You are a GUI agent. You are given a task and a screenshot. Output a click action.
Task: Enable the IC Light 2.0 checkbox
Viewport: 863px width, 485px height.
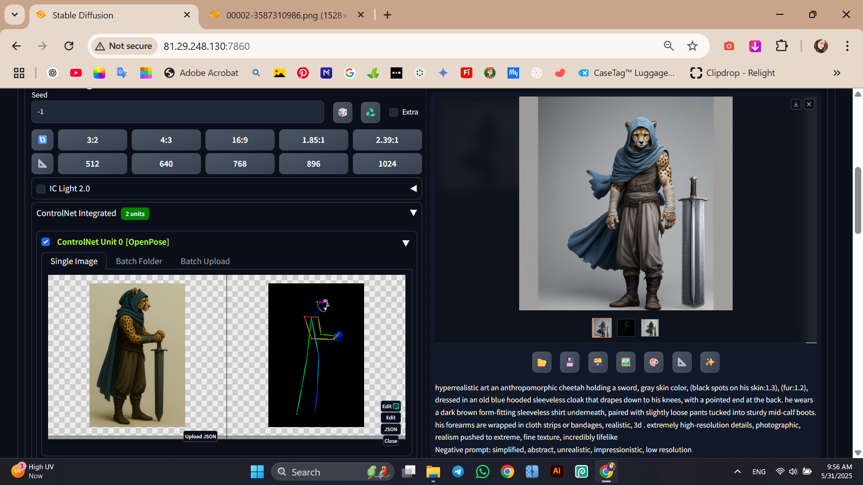(41, 189)
